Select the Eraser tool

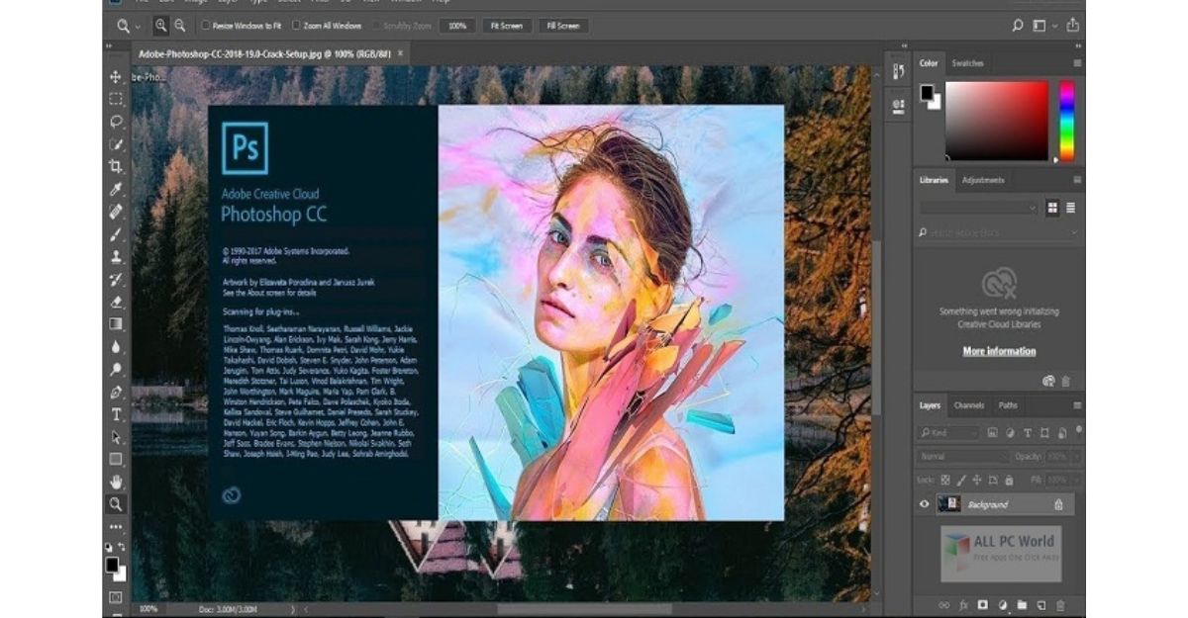(x=116, y=302)
